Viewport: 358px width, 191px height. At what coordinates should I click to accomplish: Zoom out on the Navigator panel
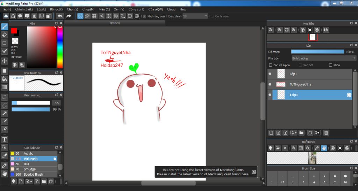294,30
